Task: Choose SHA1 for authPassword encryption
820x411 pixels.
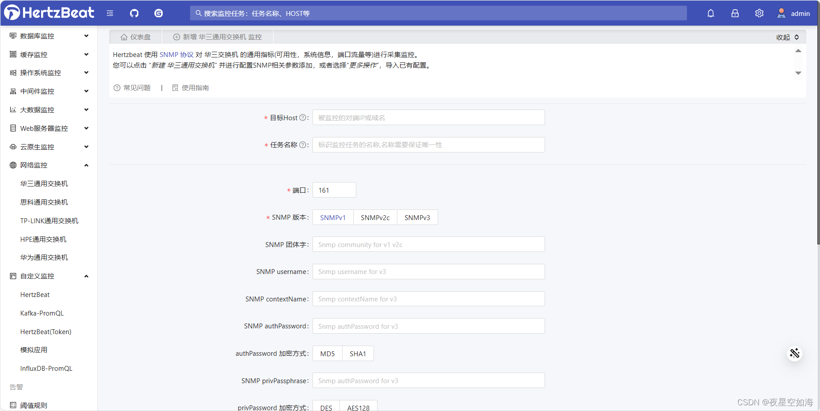Action: click(x=358, y=353)
